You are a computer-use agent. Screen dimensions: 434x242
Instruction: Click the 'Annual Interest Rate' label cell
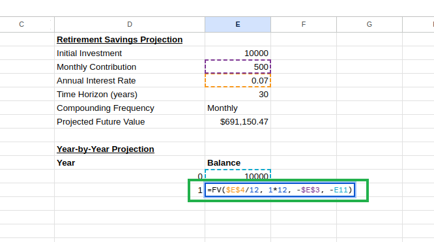tap(130, 80)
